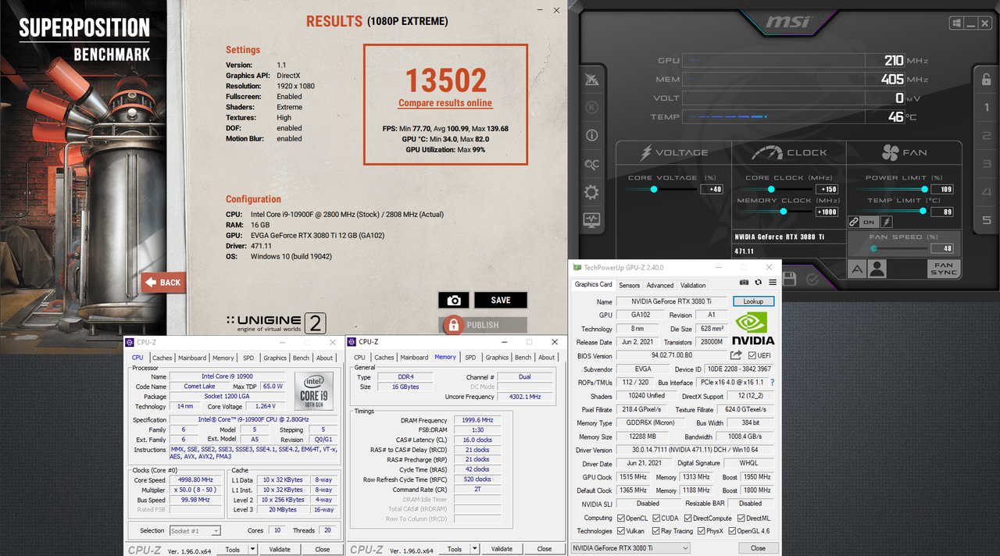This screenshot has height=556, width=1000.
Task: Toggle the CUDA checkbox in GPU-Z
Action: click(655, 518)
